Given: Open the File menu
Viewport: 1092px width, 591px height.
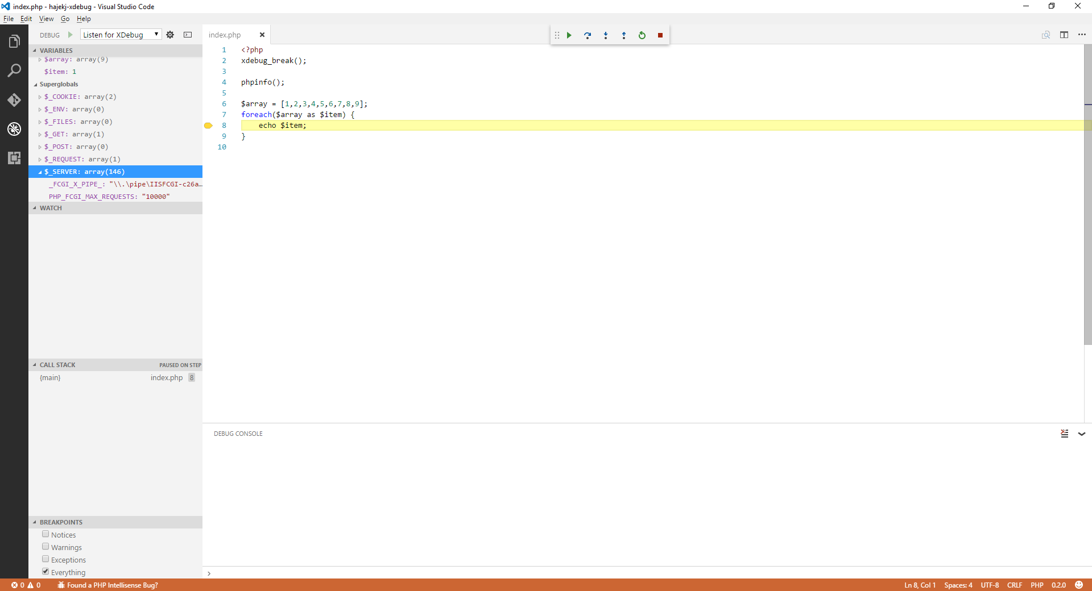Looking at the screenshot, I should (x=8, y=19).
